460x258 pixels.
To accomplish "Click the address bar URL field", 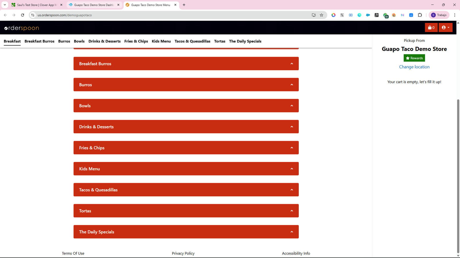I will tap(172, 15).
